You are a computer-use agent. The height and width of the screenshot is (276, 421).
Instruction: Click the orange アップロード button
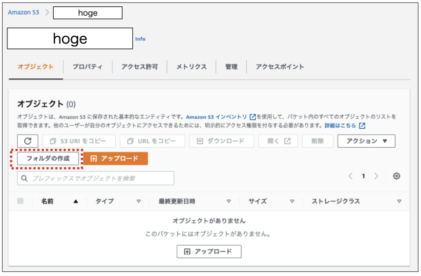(x=115, y=159)
